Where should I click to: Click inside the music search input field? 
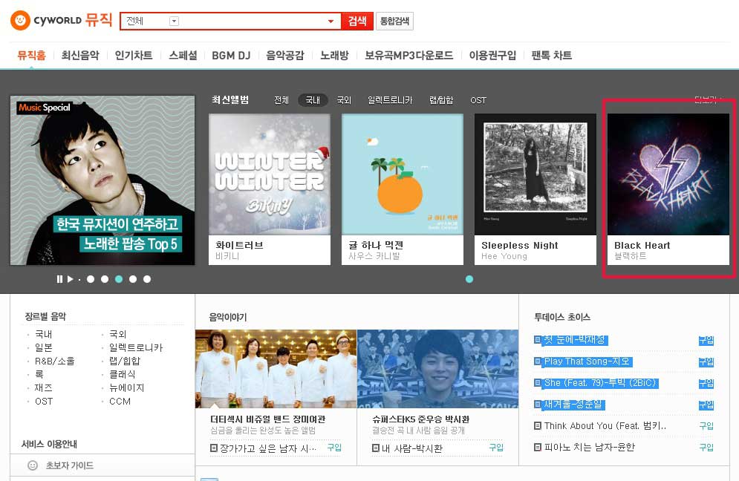(x=252, y=22)
